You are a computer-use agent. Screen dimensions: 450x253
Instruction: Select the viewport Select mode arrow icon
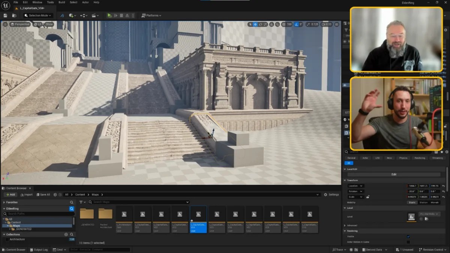pyautogui.click(x=250, y=24)
